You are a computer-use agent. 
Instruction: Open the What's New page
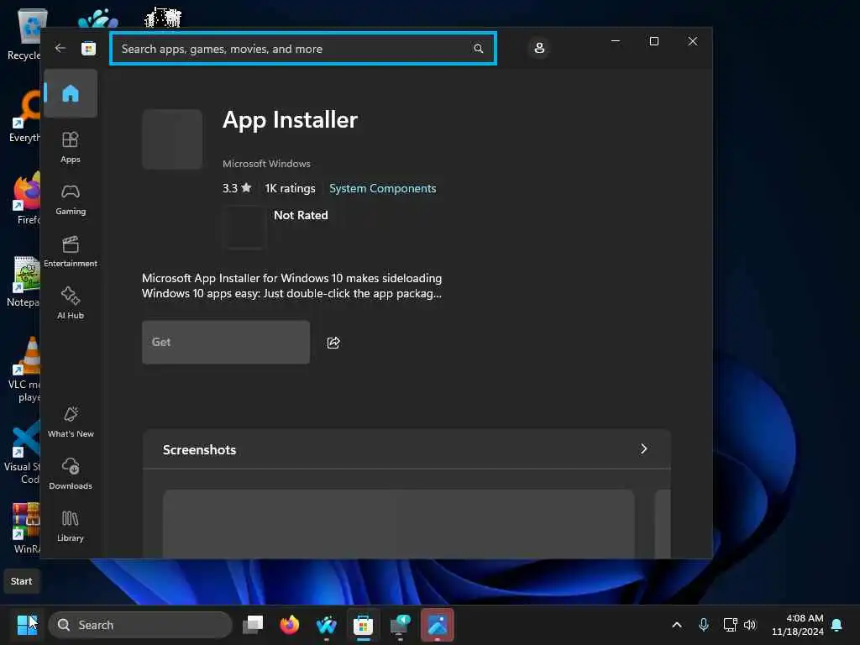click(x=71, y=422)
